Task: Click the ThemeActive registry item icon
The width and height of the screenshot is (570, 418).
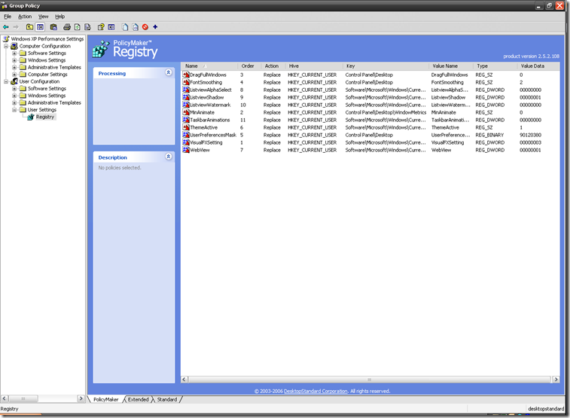Action: (x=186, y=127)
